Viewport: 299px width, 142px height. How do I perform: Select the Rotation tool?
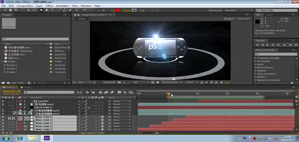tap(23, 10)
